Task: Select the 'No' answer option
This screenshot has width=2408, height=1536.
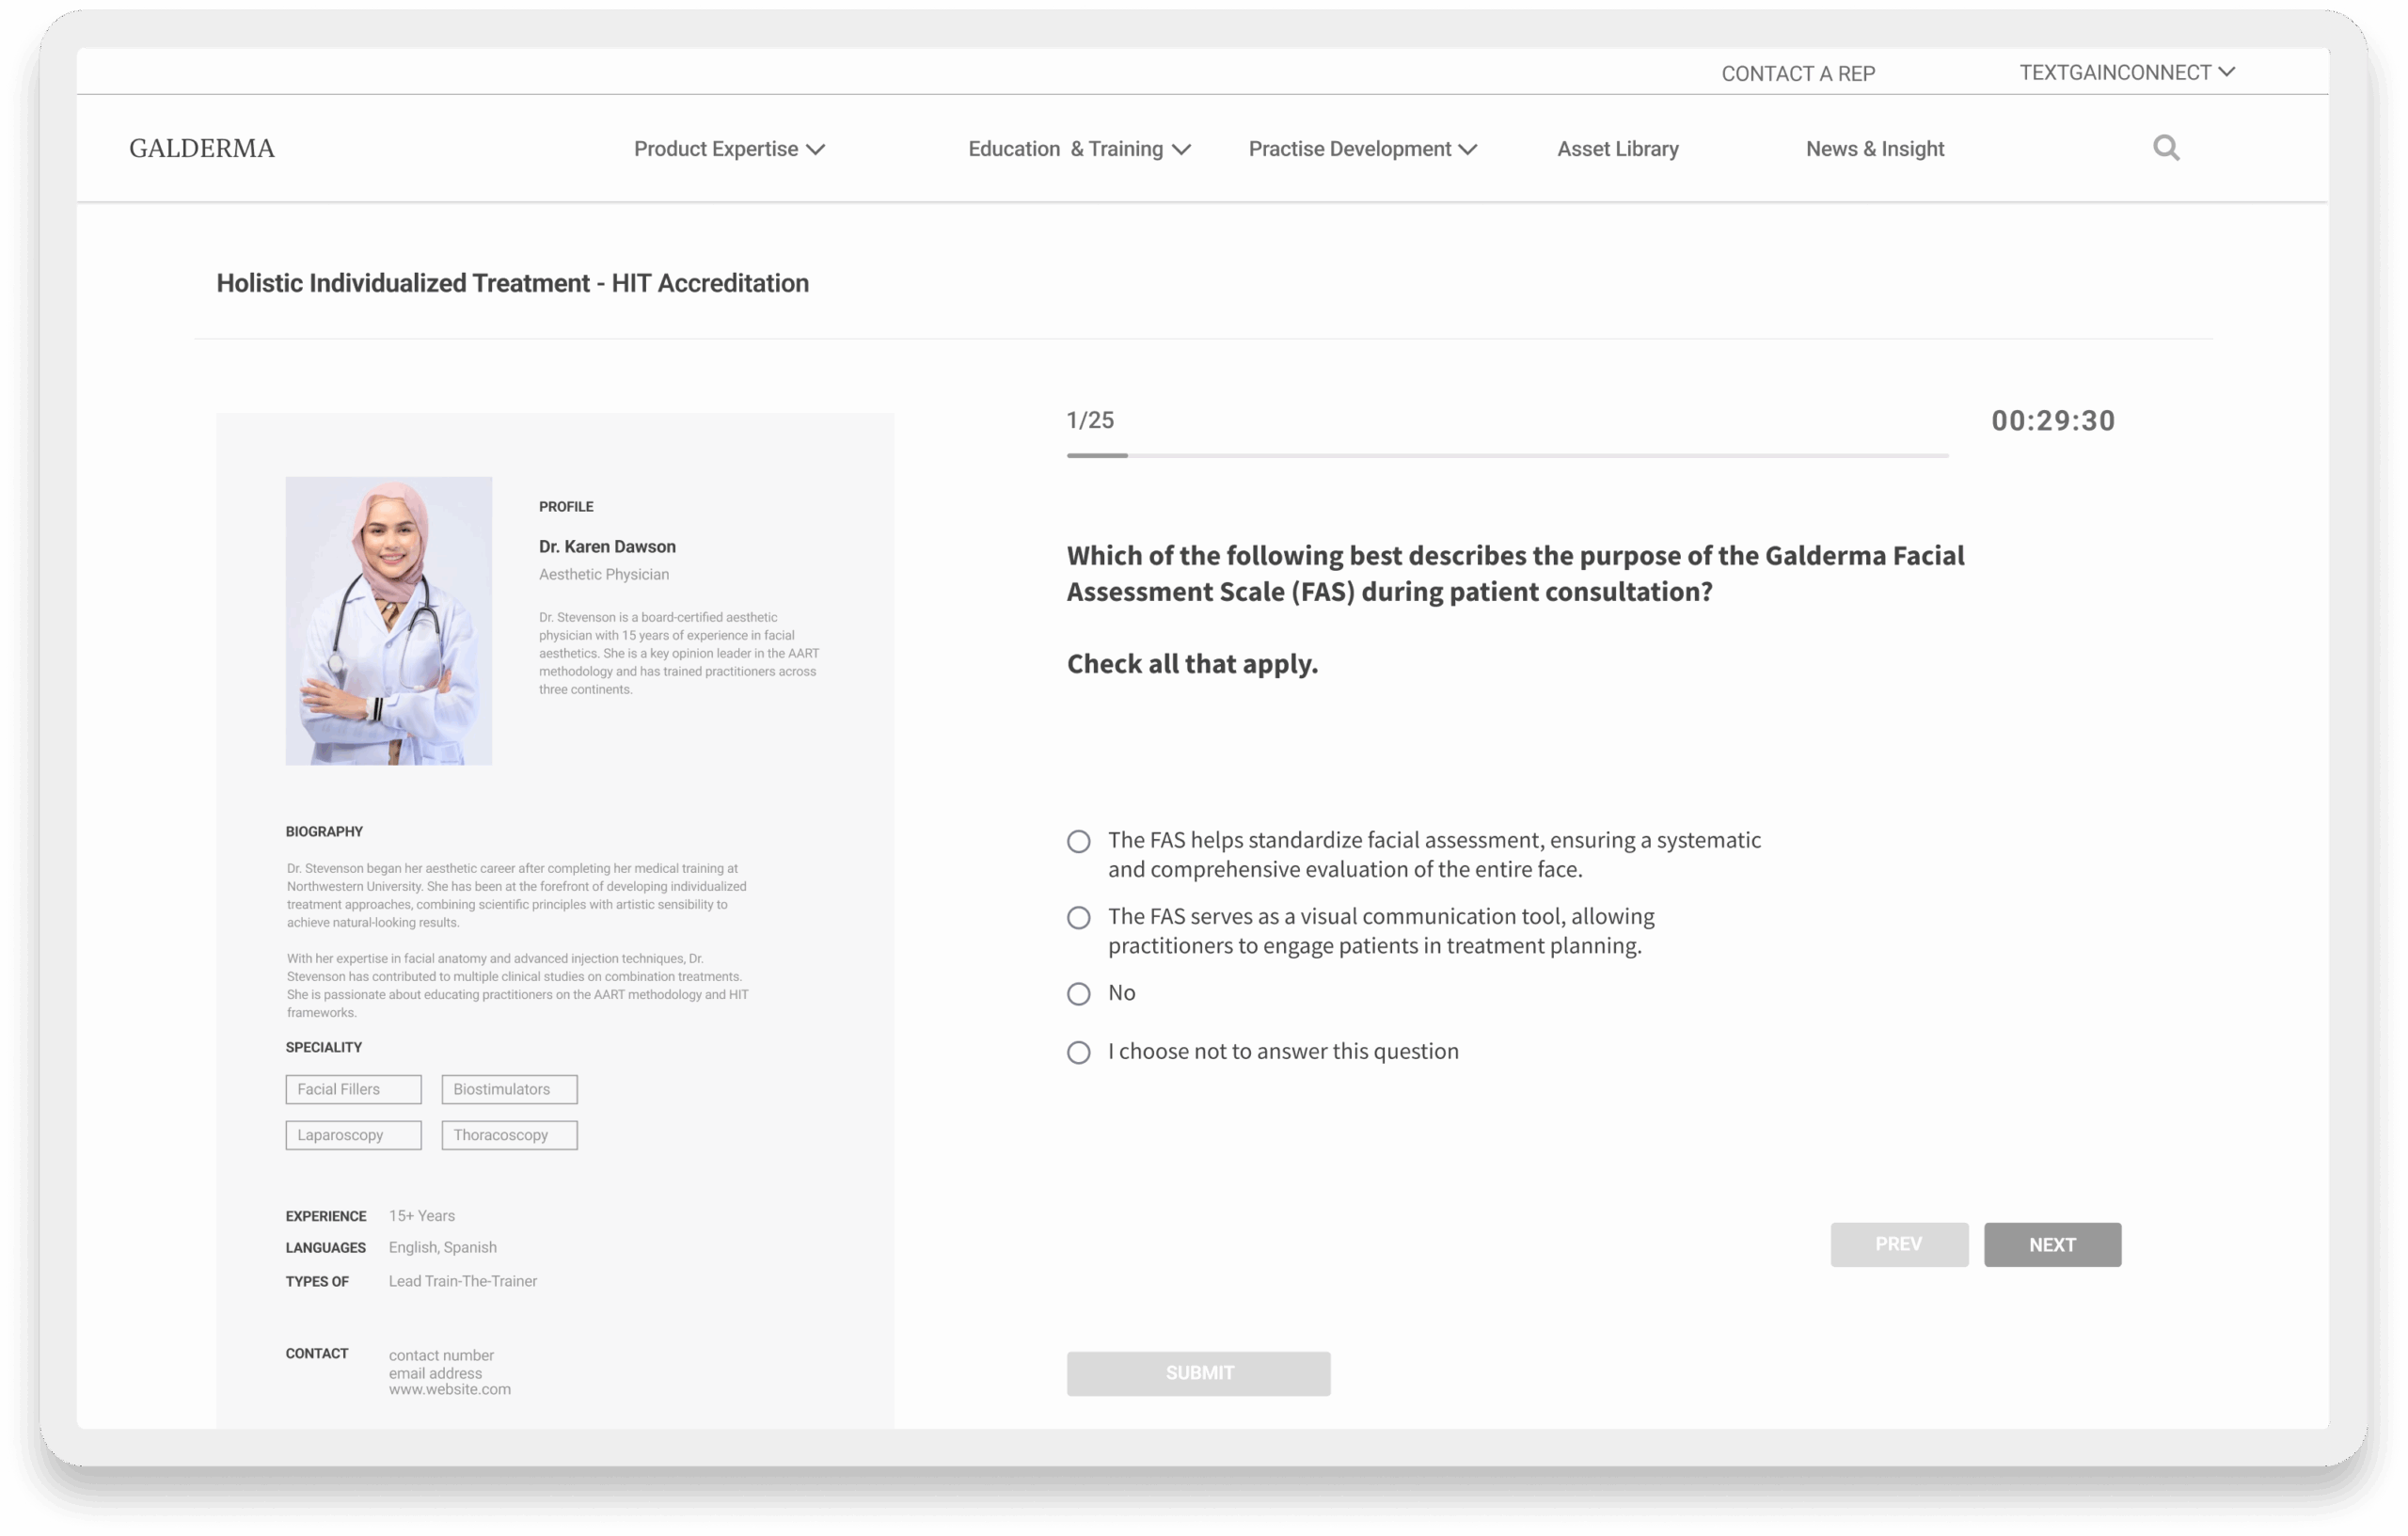Action: pos(1079,994)
